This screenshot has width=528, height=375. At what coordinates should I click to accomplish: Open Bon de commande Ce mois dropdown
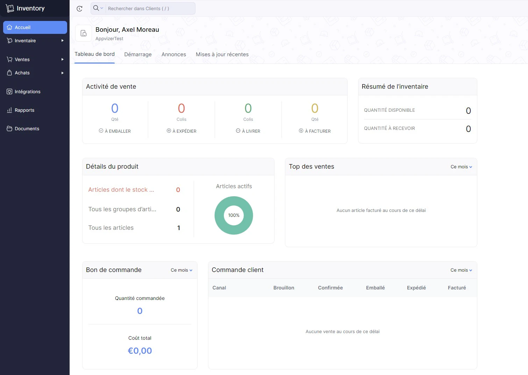(x=181, y=270)
